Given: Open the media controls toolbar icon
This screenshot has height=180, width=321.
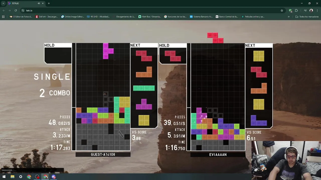Looking at the screenshot, I should [305, 10].
